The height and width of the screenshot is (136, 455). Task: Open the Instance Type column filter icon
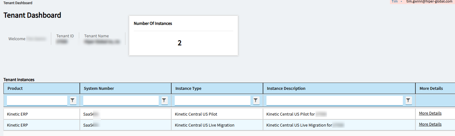[x=256, y=101]
